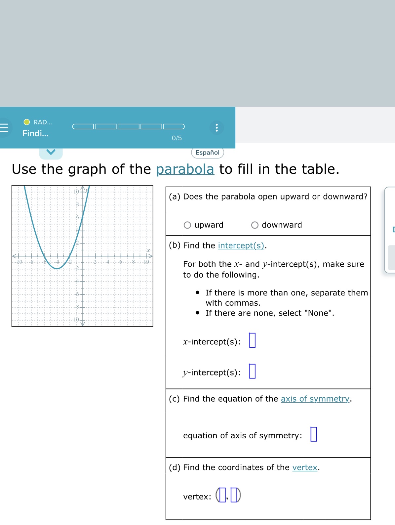The height and width of the screenshot is (525, 395).
Task: Click the first segment of the progress bar
Action: 82,127
